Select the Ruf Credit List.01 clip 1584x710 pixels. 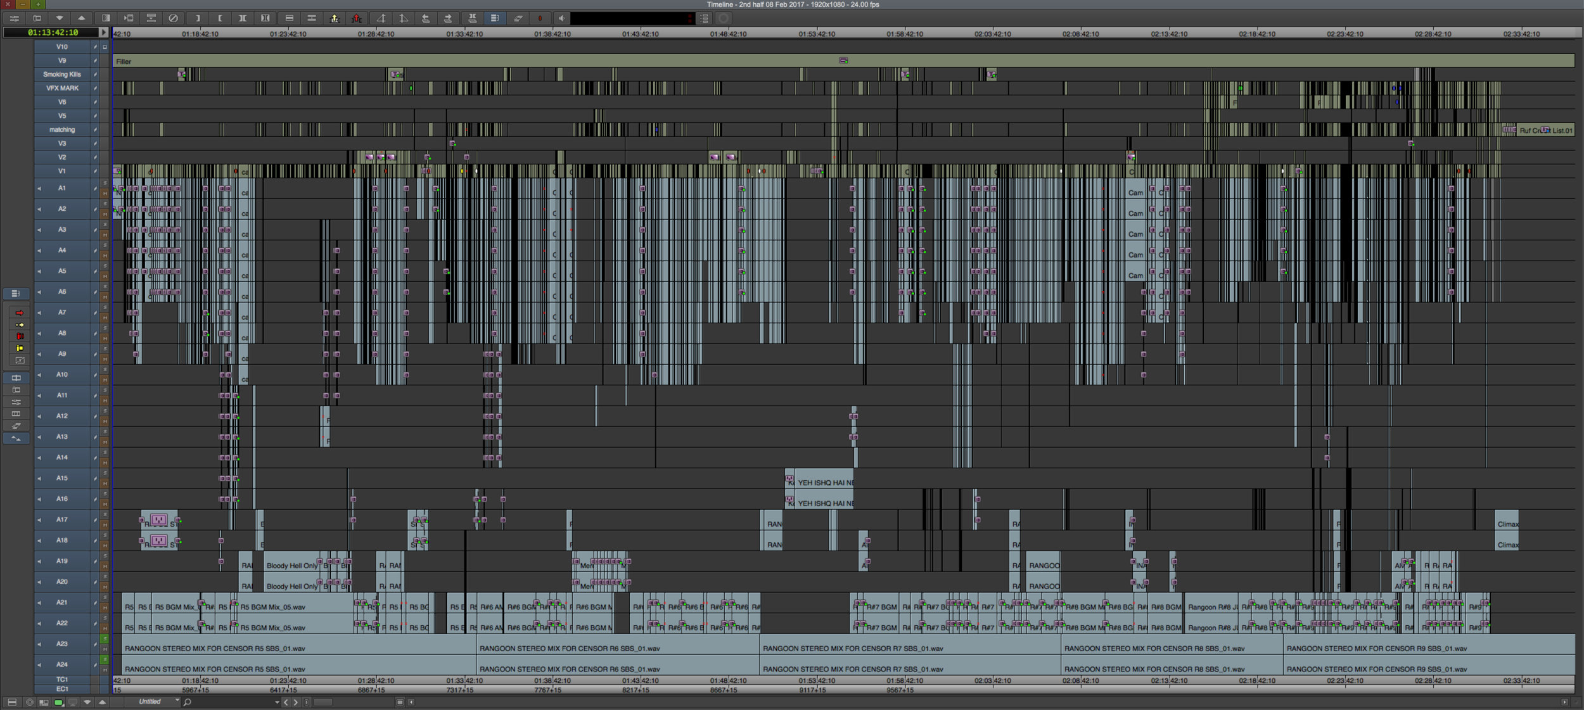tap(1545, 130)
